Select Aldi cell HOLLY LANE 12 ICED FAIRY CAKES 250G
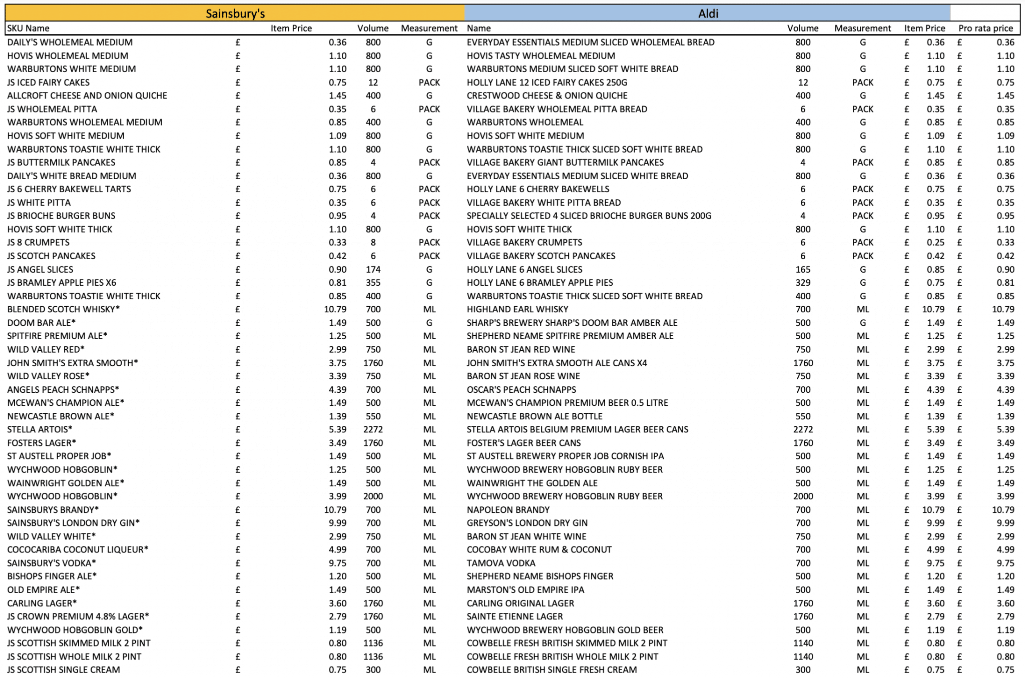This screenshot has height=678, width=1025. [x=547, y=83]
